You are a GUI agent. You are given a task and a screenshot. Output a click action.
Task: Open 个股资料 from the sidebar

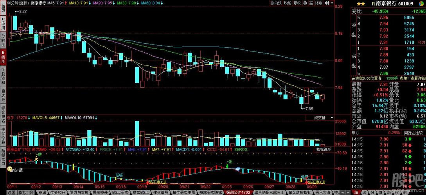click(3, 76)
